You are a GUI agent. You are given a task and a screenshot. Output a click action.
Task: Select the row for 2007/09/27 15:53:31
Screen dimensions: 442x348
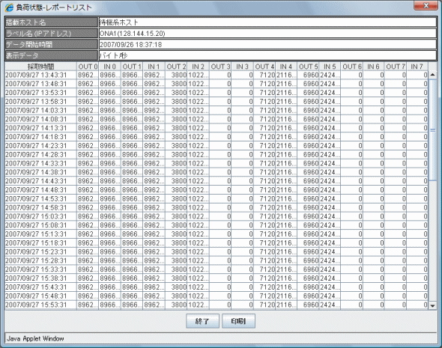pyautogui.click(x=217, y=305)
